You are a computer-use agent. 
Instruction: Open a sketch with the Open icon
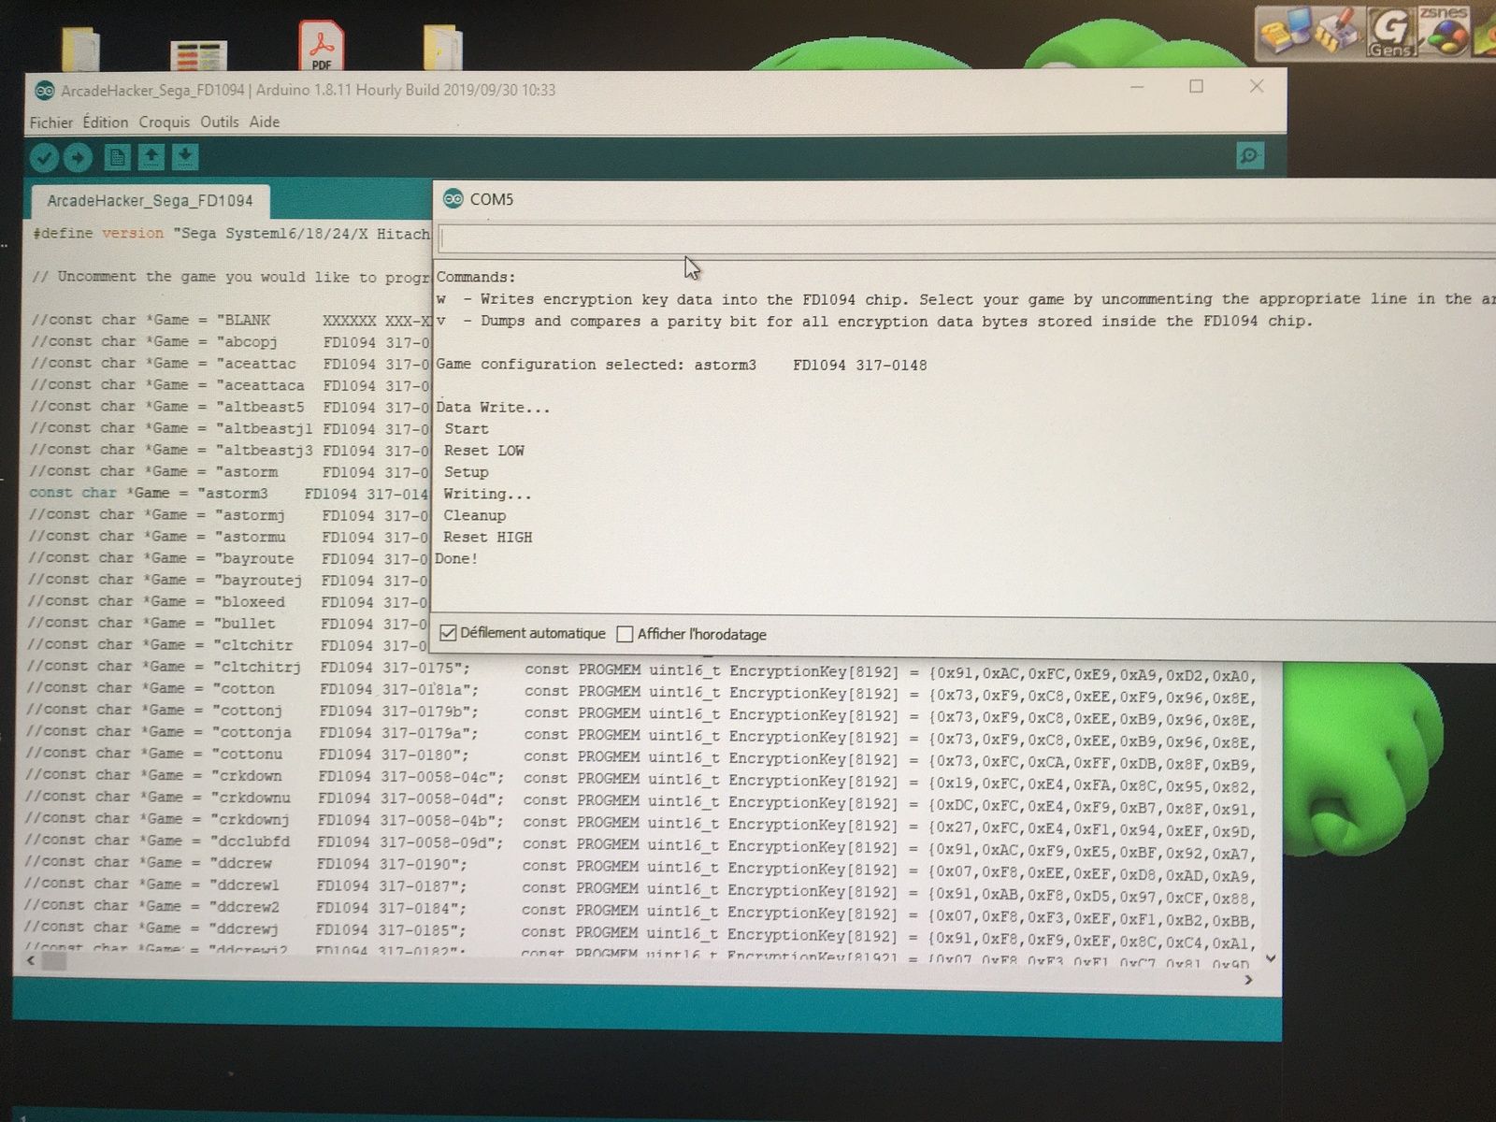(151, 157)
